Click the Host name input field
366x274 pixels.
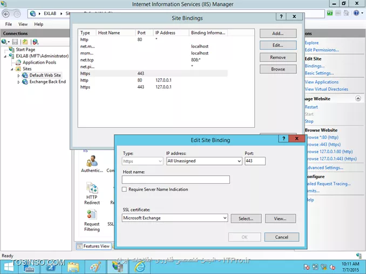point(176,180)
